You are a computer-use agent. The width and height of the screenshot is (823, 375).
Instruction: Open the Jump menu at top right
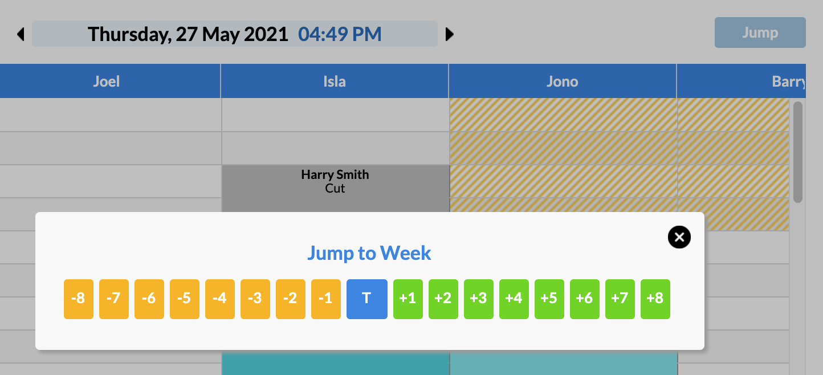tap(760, 32)
